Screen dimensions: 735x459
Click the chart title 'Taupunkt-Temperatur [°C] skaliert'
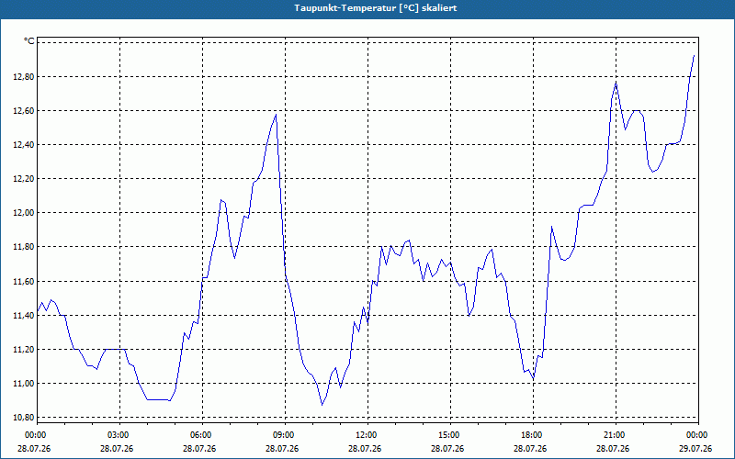[376, 8]
